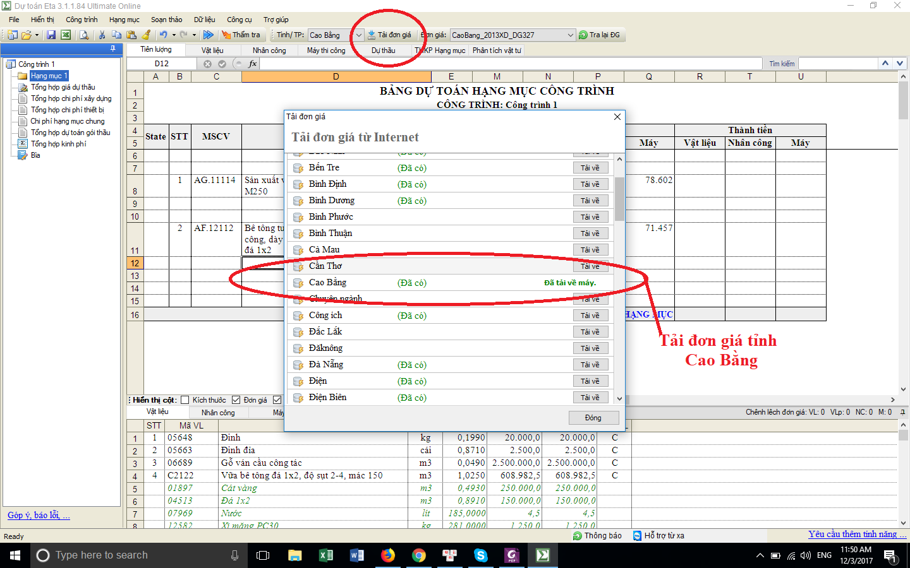Switch to the Vật liệu sheet tab
This screenshot has width=910, height=568.
click(x=212, y=50)
